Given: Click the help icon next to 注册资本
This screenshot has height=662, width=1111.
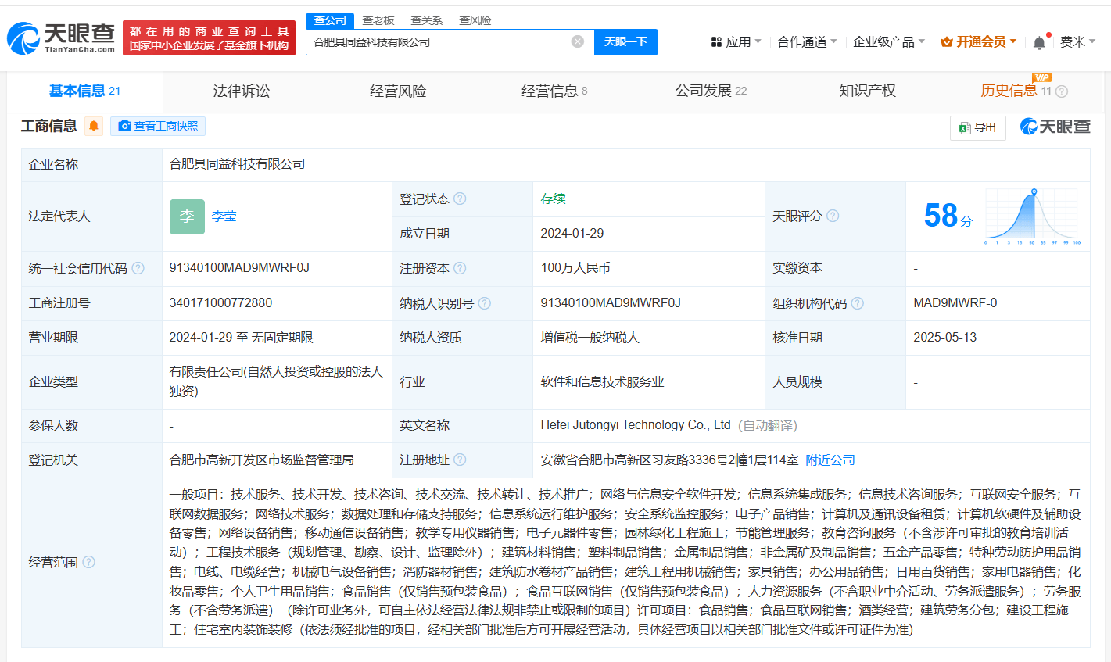Looking at the screenshot, I should coord(460,268).
